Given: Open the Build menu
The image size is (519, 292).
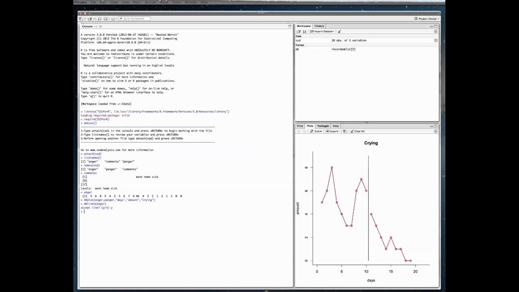Looking at the screenshot, I should pos(164,2).
